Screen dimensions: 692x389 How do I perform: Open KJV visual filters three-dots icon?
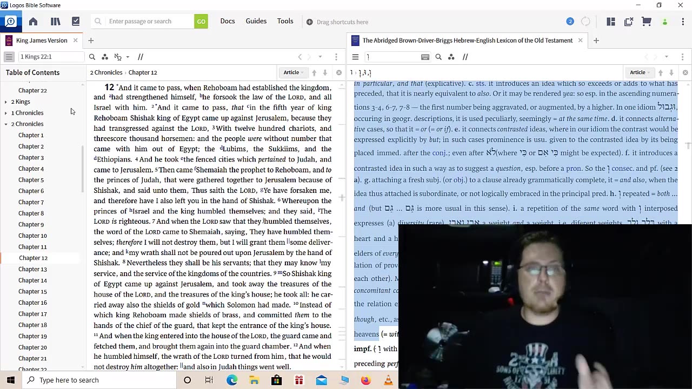click(105, 57)
